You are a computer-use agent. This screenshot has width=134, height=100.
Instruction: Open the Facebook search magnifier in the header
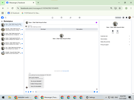[5, 18]
